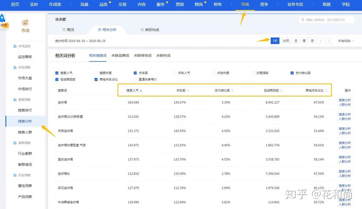Select the 月 granularity button
This screenshot has height=209, width=362.
click(x=312, y=41)
